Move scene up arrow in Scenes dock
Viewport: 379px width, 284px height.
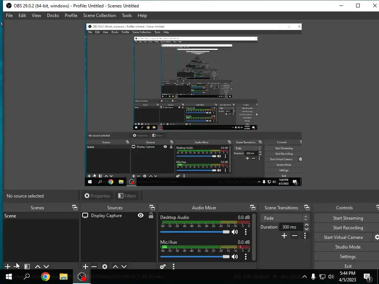point(37,267)
